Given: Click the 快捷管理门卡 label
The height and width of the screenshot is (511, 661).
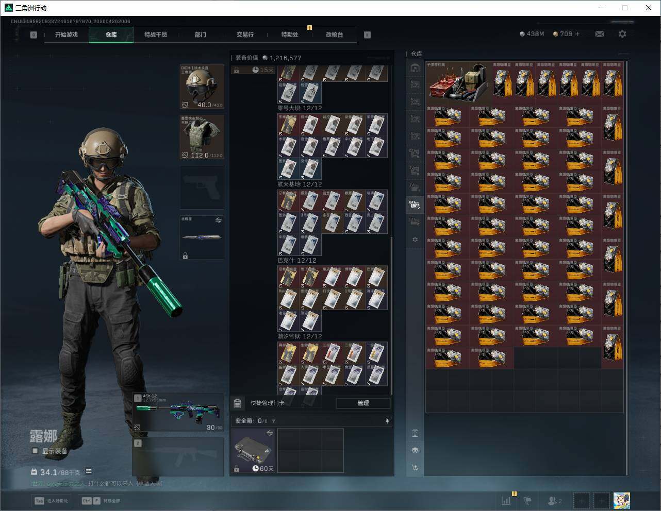Looking at the screenshot, I should (267, 403).
